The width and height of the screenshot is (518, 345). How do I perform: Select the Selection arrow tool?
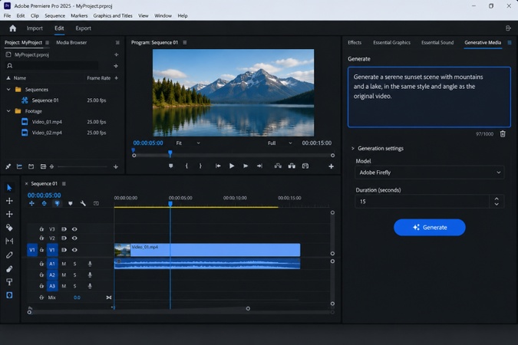[x=9, y=188]
